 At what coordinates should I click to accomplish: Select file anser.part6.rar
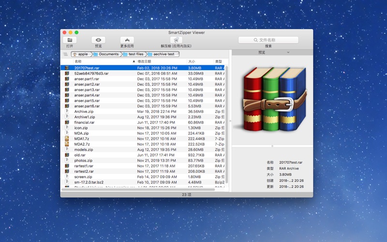click(x=87, y=106)
